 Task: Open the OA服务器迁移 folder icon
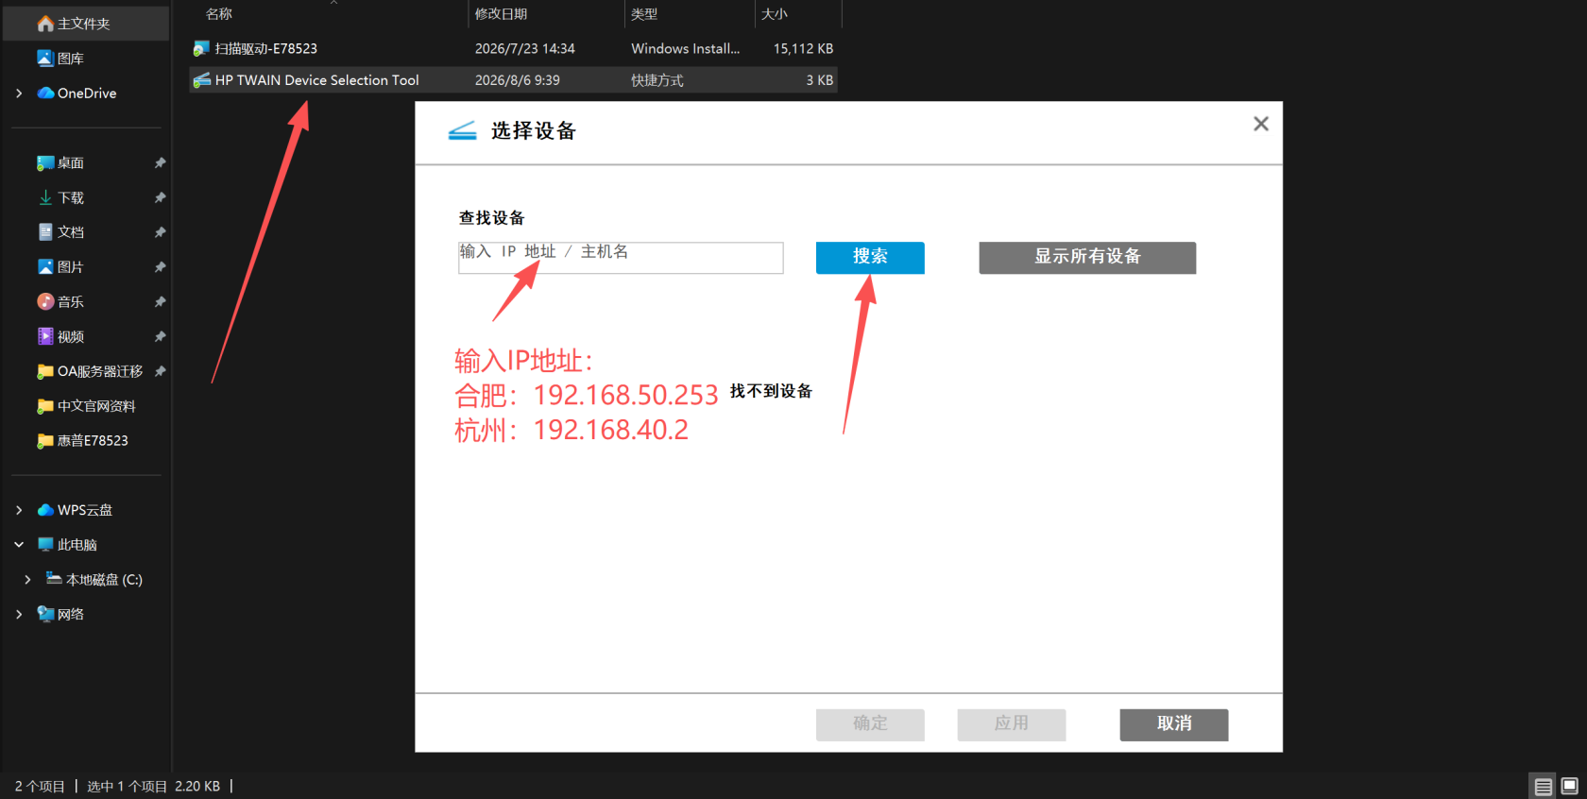pos(45,371)
